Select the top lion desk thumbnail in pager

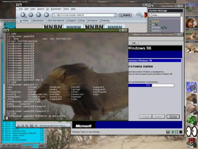click(191, 23)
